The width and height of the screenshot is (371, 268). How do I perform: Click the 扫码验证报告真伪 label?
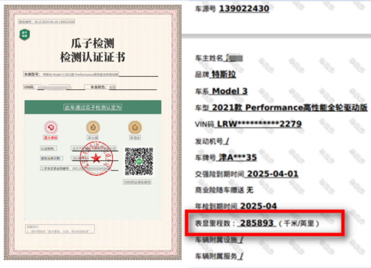click(x=137, y=182)
